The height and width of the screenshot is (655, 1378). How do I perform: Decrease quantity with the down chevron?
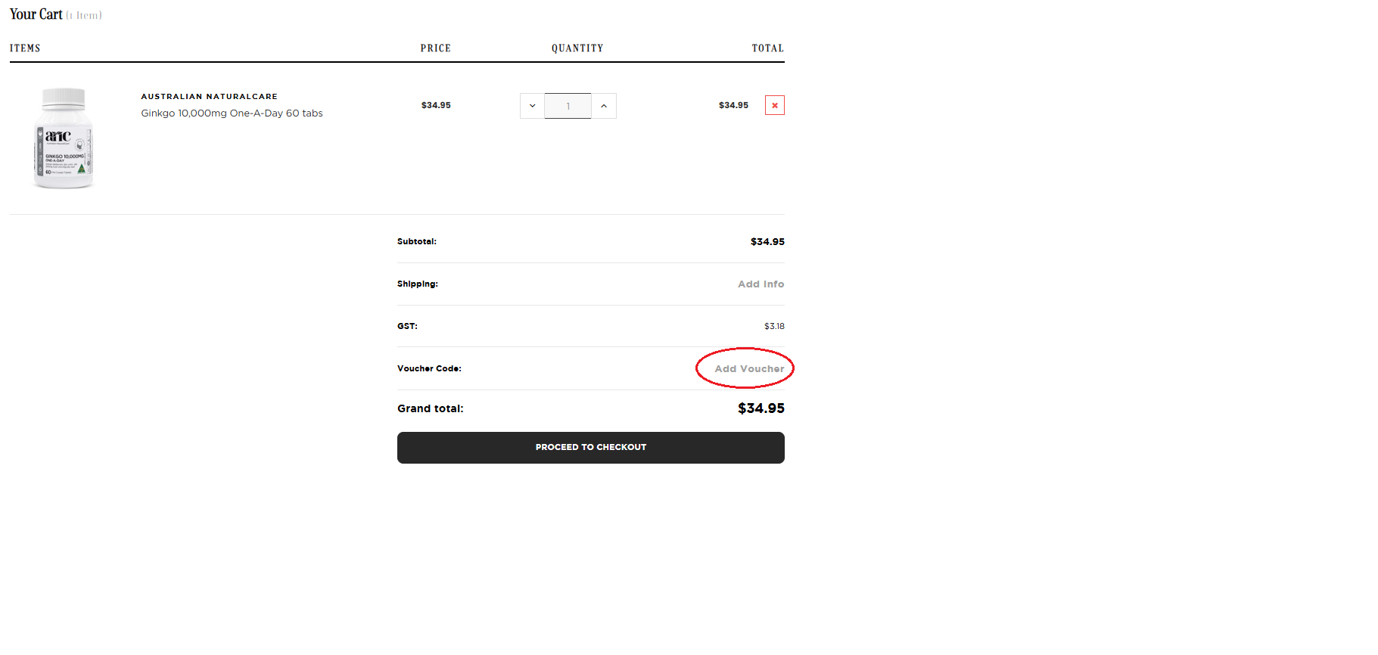pyautogui.click(x=532, y=106)
